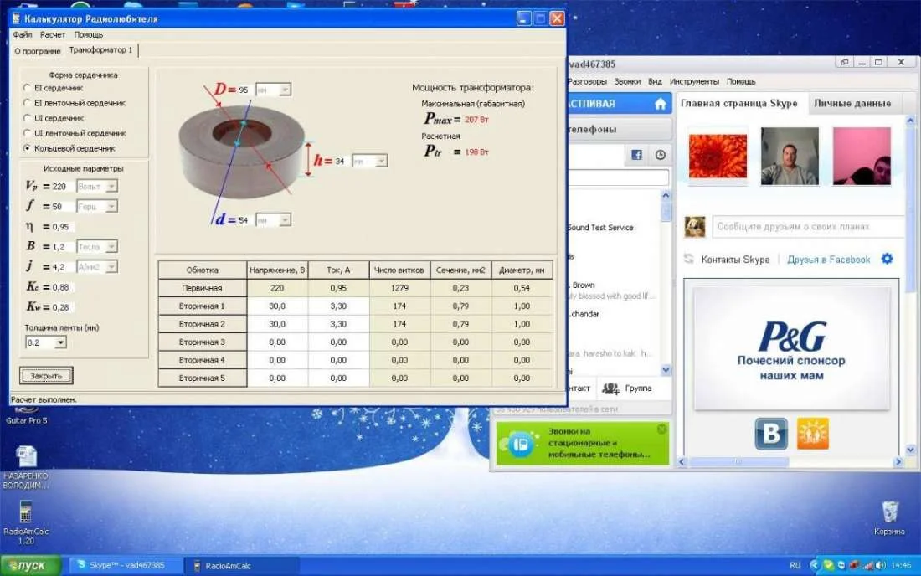Image resolution: width=921 pixels, height=576 pixels.
Task: Click the Контакты Skype link
Action: click(x=735, y=260)
